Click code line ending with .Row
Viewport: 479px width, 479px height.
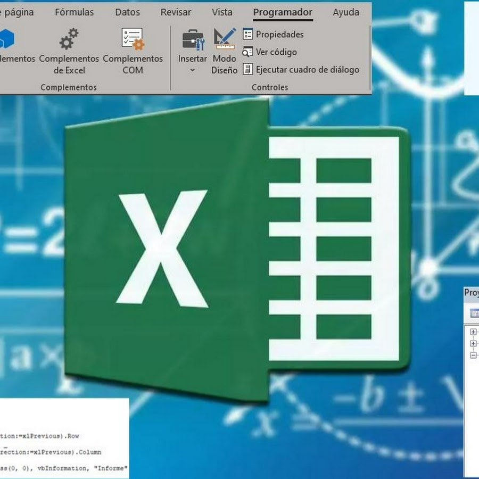(40, 436)
